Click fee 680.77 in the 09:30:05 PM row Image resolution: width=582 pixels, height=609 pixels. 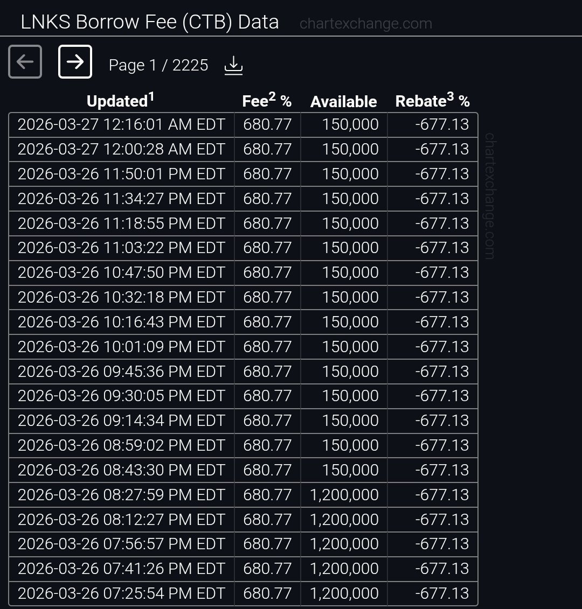[x=267, y=396]
